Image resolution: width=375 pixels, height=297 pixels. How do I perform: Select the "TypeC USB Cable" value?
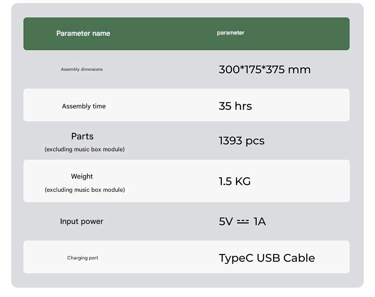click(x=267, y=258)
